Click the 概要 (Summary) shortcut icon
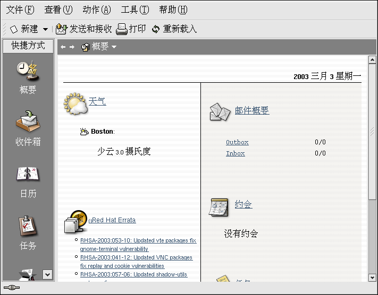 pyautogui.click(x=28, y=71)
